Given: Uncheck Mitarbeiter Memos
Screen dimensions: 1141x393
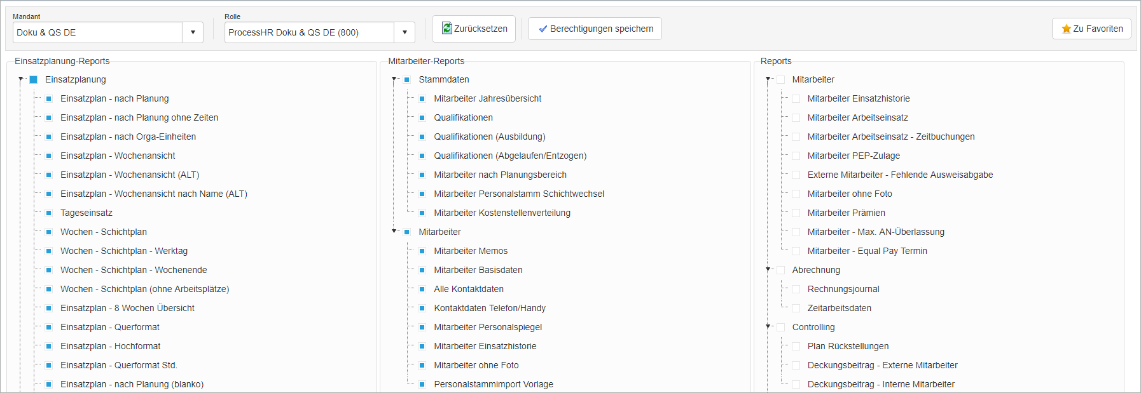Looking at the screenshot, I should 422,251.
